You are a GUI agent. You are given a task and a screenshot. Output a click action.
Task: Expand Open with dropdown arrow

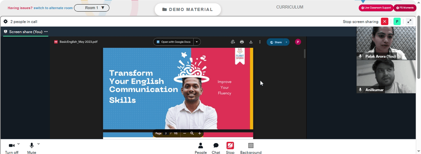197,42
